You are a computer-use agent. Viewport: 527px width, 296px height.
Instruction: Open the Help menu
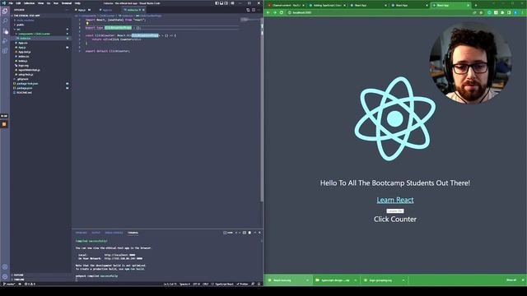[77, 3]
